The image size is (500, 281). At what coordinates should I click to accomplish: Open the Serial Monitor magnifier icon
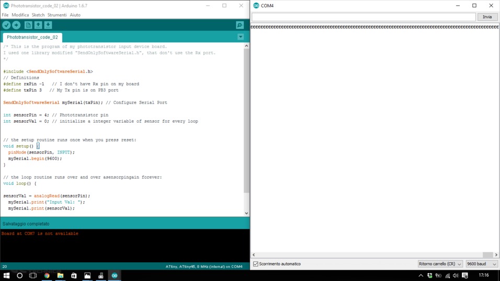(x=240, y=25)
